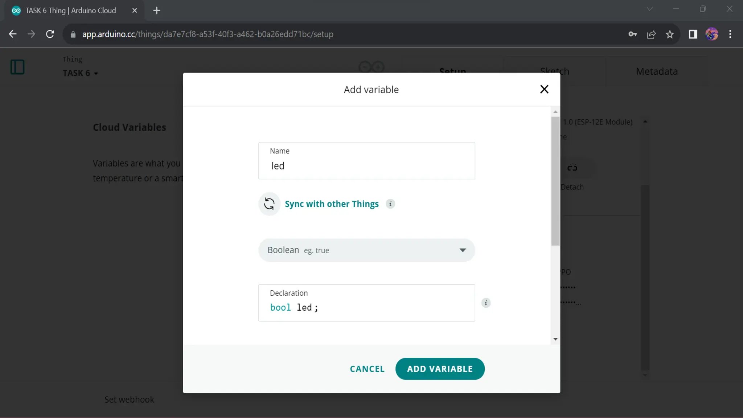Open the Chrome profile avatar

pos(711,34)
